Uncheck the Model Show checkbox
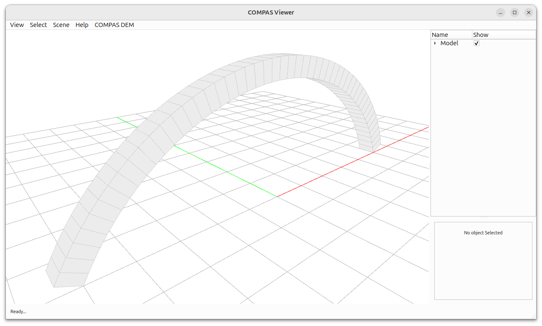The image size is (542, 326). (x=477, y=43)
